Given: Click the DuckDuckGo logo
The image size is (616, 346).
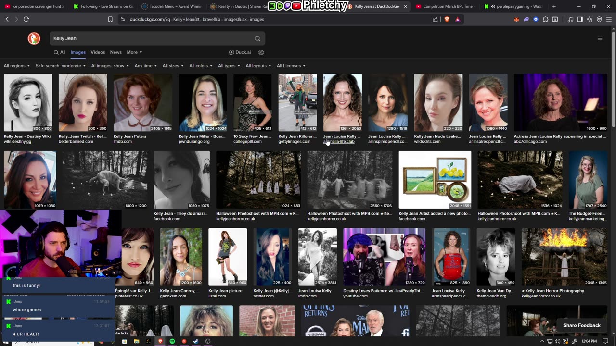Looking at the screenshot, I should pos(34,38).
